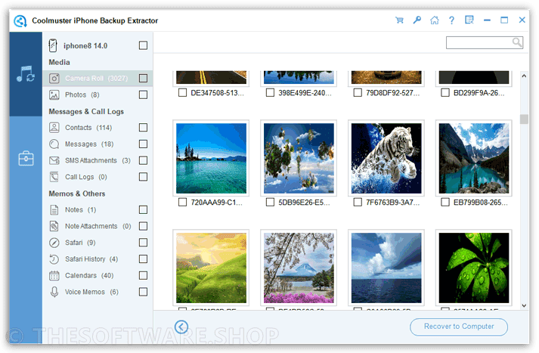Click the back arrow circle button

(181, 327)
